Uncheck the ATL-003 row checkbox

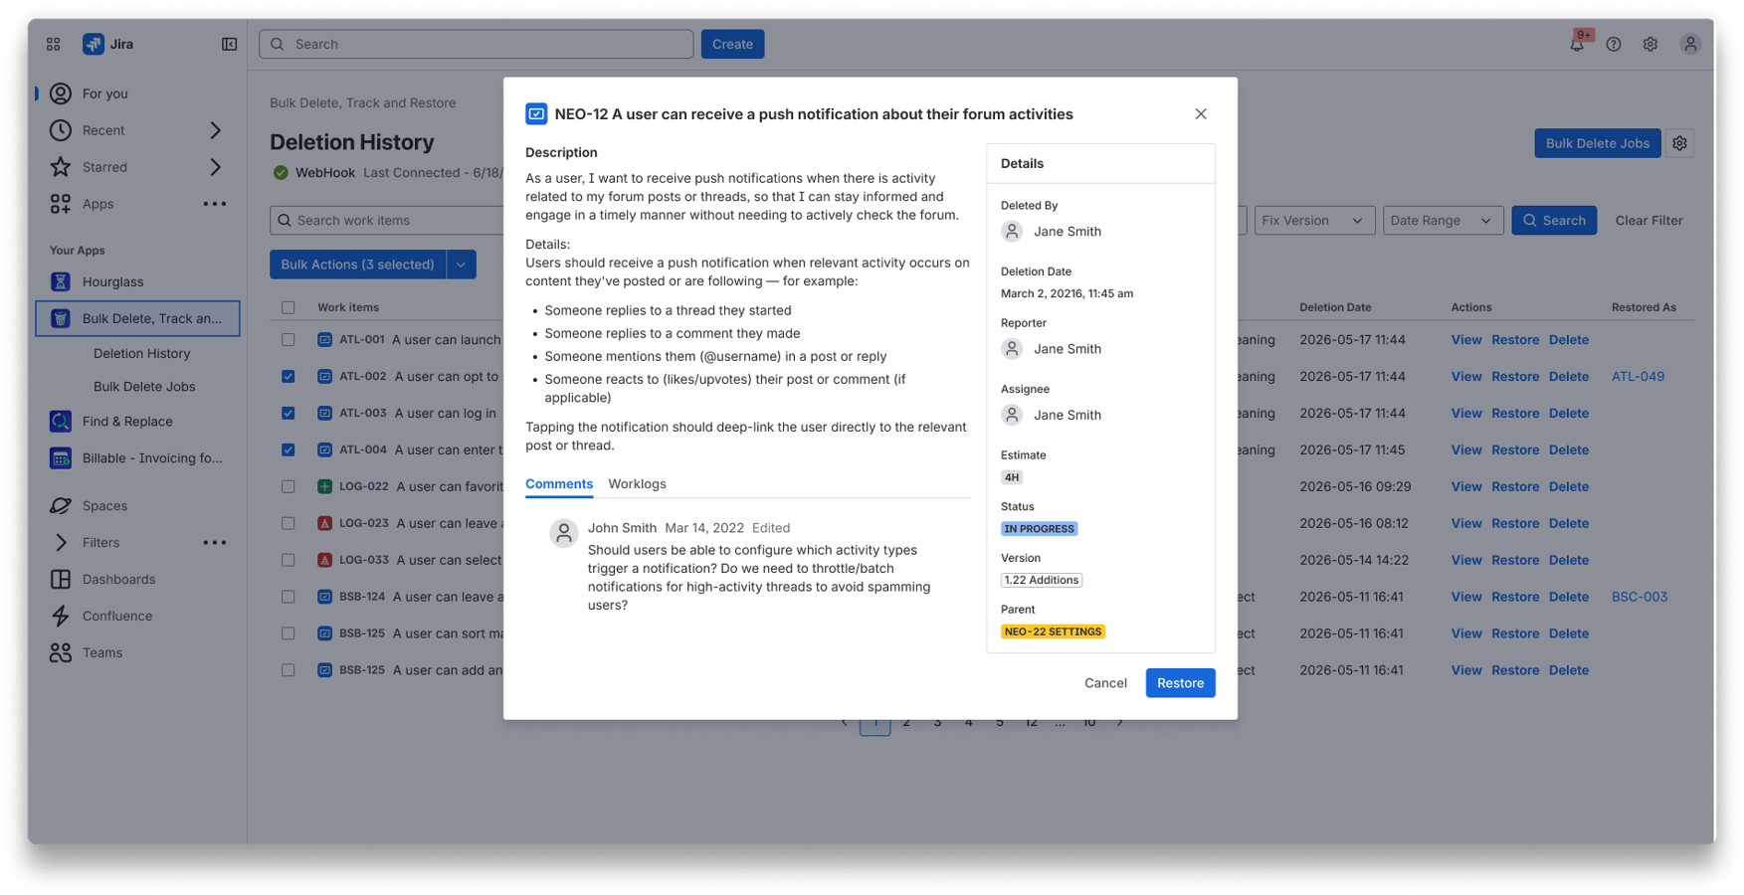[x=289, y=413]
